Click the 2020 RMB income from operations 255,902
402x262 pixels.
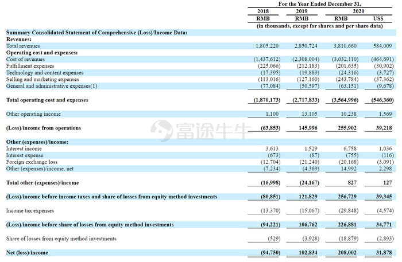click(x=347, y=128)
